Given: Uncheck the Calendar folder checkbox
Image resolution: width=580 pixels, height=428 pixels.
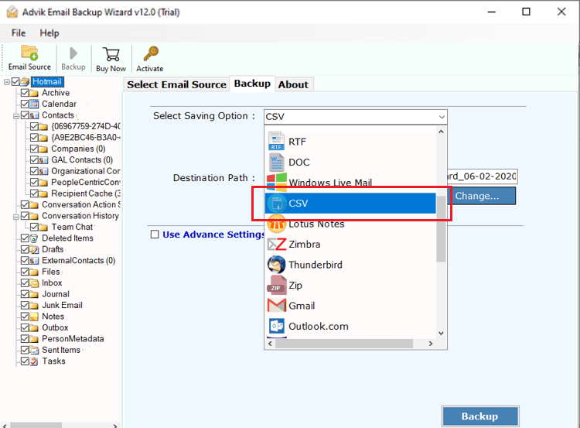Looking at the screenshot, I should 25,104.
